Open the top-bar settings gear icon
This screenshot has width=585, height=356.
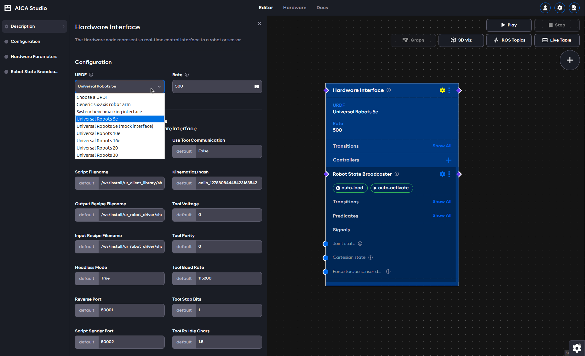tap(559, 8)
